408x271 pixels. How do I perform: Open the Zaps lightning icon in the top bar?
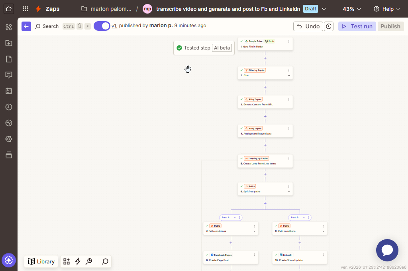(x=38, y=9)
